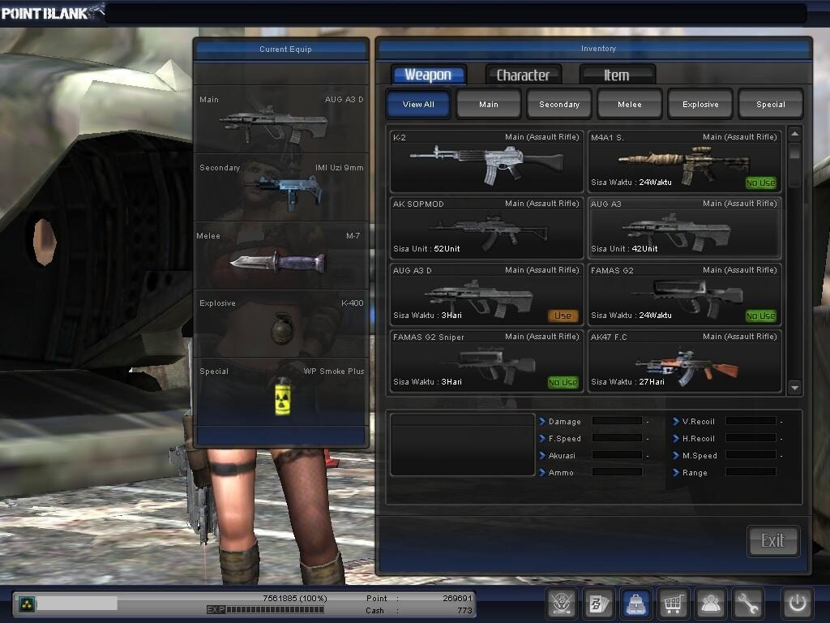830x623 pixels.
Task: Click the inventory scrollbar thumb
Action: pyautogui.click(x=794, y=152)
